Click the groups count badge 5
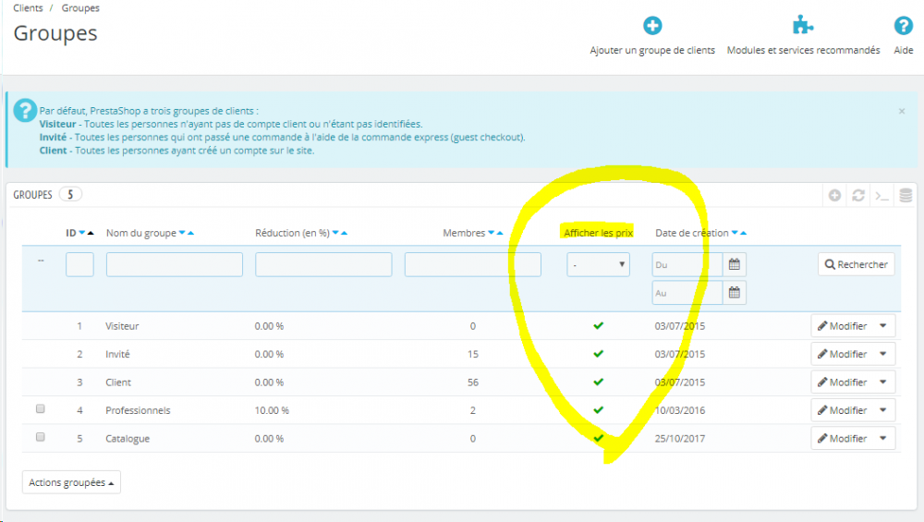This screenshot has width=924, height=522. 70,194
